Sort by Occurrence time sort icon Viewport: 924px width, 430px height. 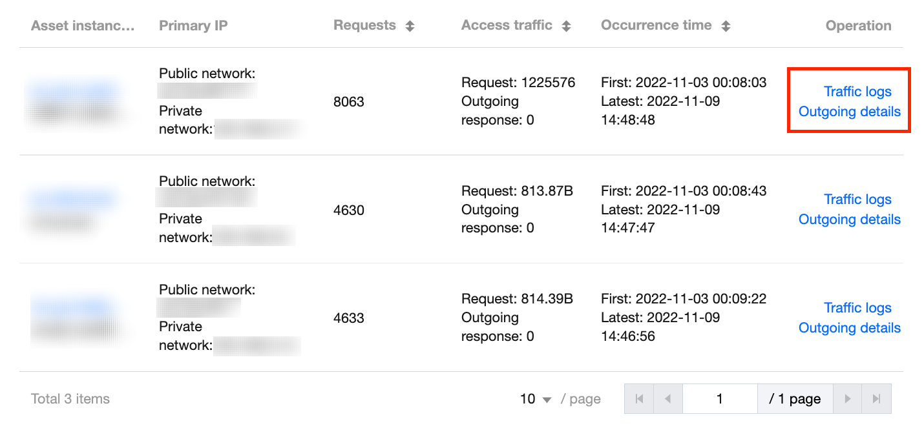point(726,26)
